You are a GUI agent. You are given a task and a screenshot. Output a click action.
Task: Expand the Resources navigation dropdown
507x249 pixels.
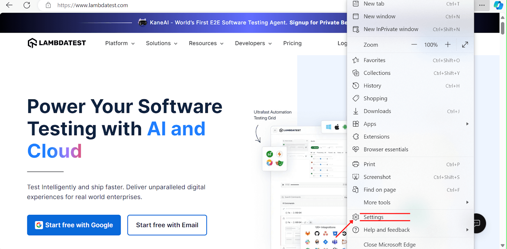pyautogui.click(x=206, y=43)
